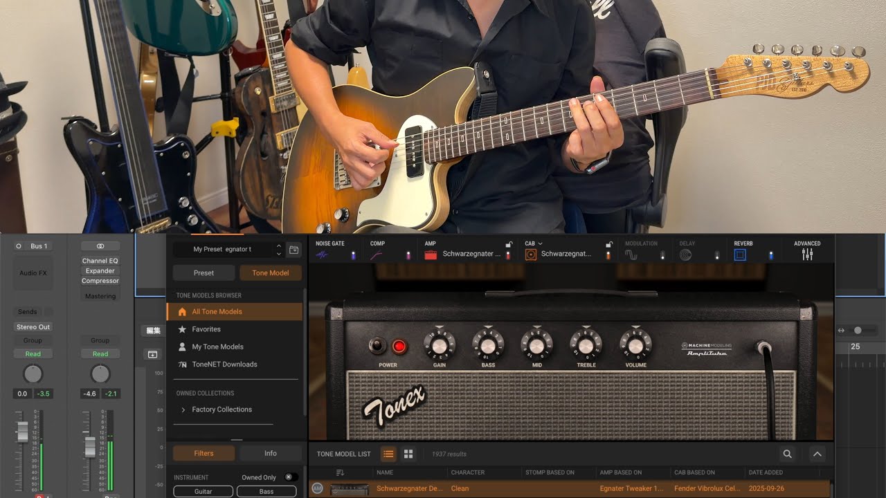This screenshot has height=498, width=886.
Task: Click the Bus 1 volume fader
Action: (x=22, y=432)
